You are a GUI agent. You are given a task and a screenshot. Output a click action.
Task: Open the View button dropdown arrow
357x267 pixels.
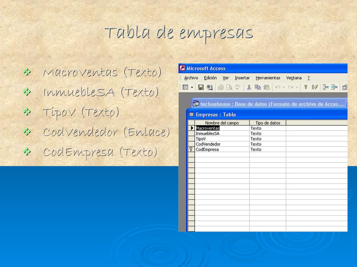point(192,87)
